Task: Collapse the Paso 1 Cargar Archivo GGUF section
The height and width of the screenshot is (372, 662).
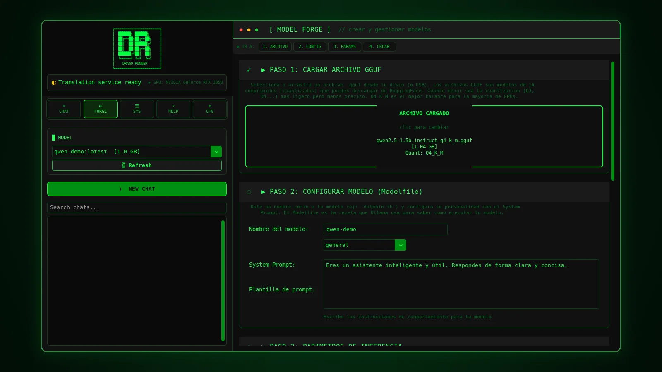Action: [321, 70]
